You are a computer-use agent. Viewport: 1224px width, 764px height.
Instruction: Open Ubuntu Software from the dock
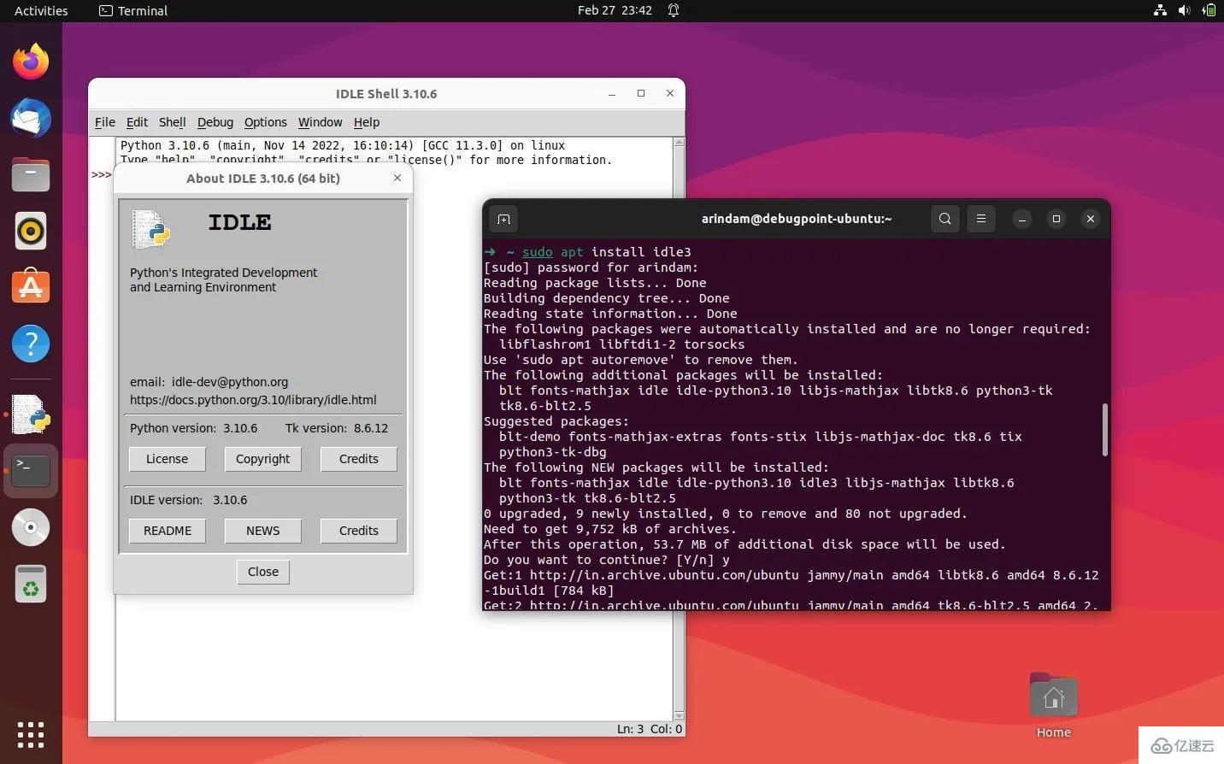31,287
